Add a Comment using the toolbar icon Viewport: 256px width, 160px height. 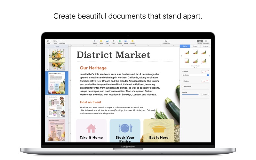pos(132,41)
